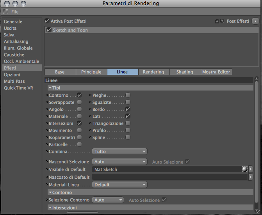
Task: Enable the Isoparametri checkbox
Action: (x=79, y=137)
